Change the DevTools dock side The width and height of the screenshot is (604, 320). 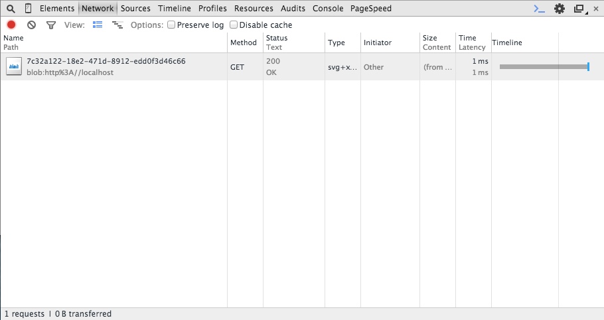pos(579,9)
